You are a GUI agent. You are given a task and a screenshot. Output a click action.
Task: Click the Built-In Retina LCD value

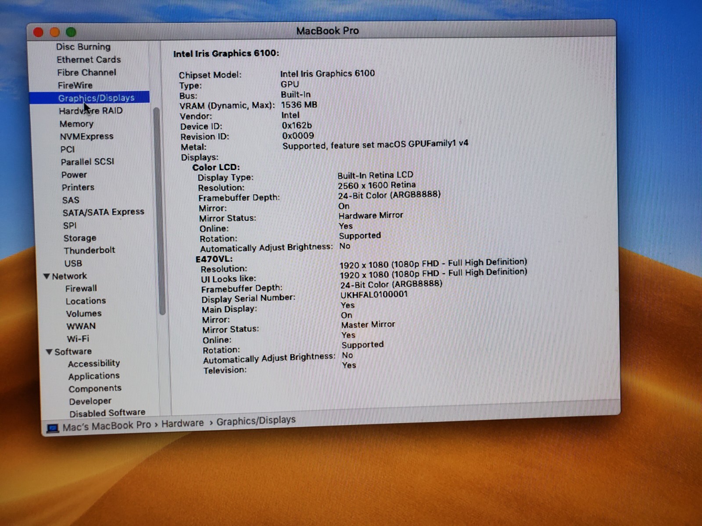point(375,175)
